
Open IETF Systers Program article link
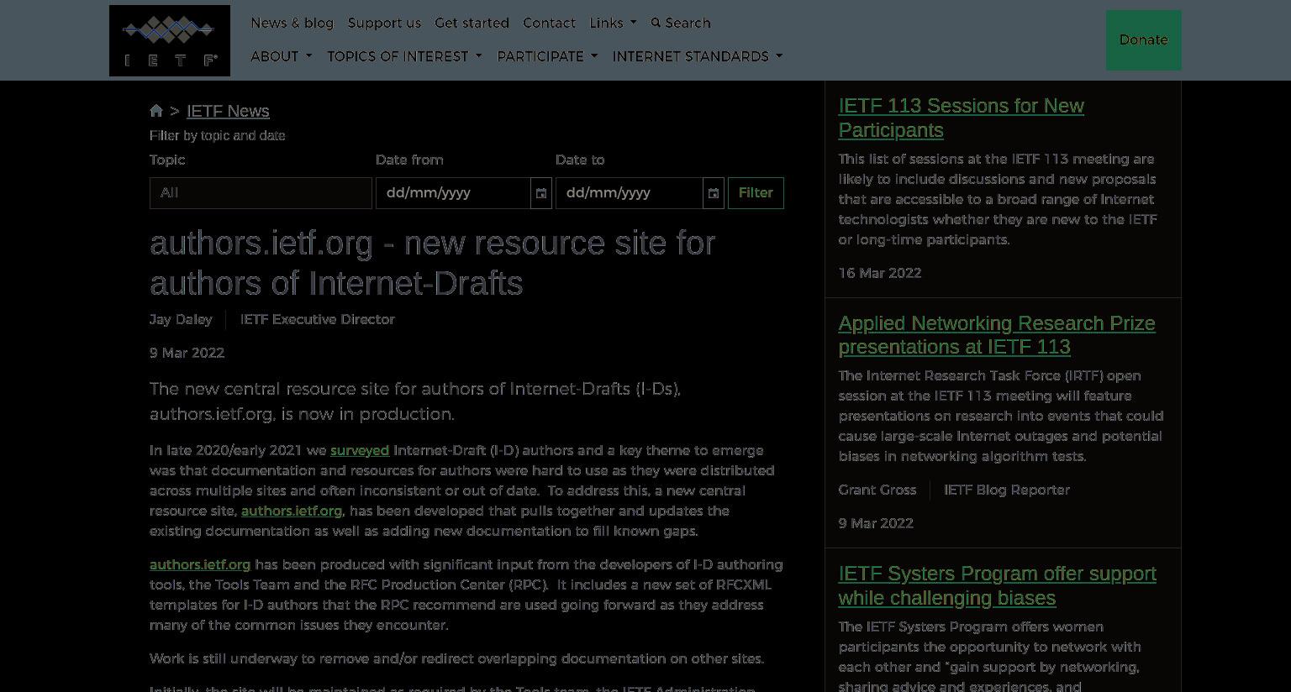click(997, 585)
